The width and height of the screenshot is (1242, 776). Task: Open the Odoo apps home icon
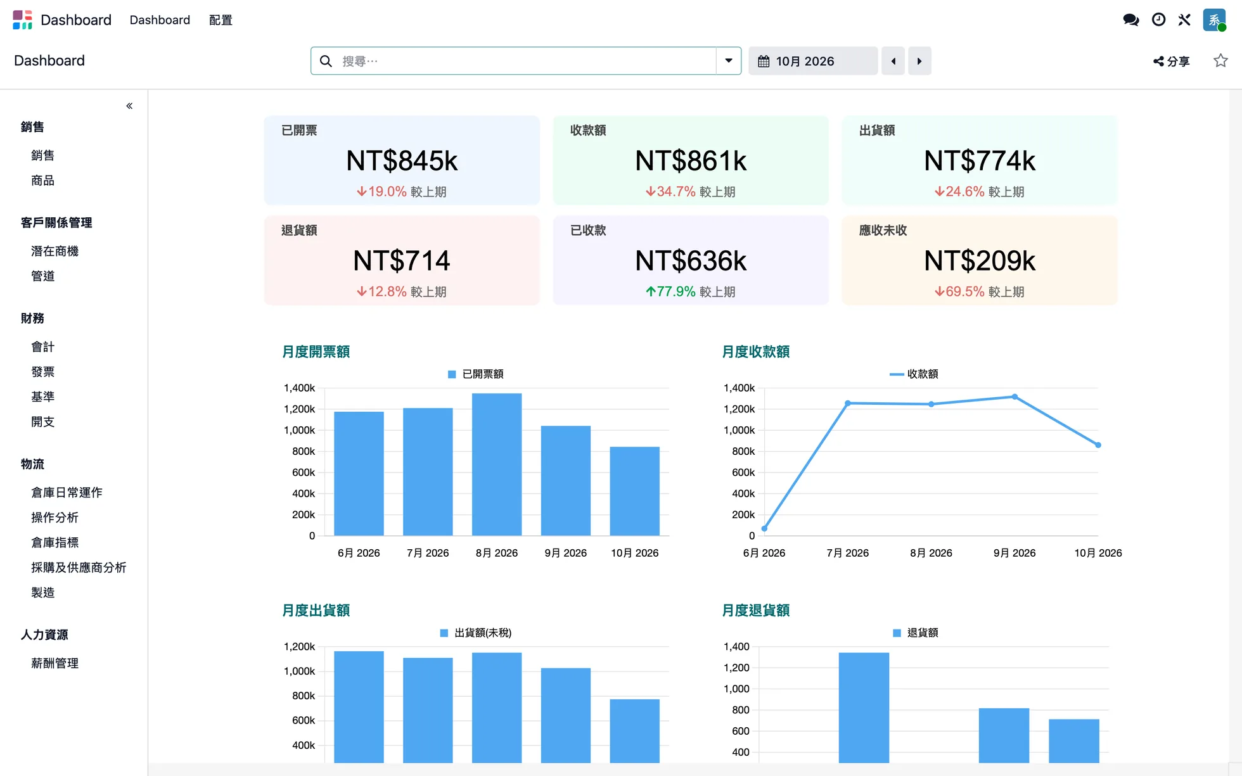(22, 20)
